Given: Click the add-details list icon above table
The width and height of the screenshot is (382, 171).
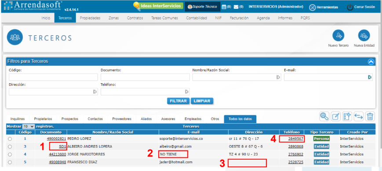Looking at the screenshot, I should point(347,116).
